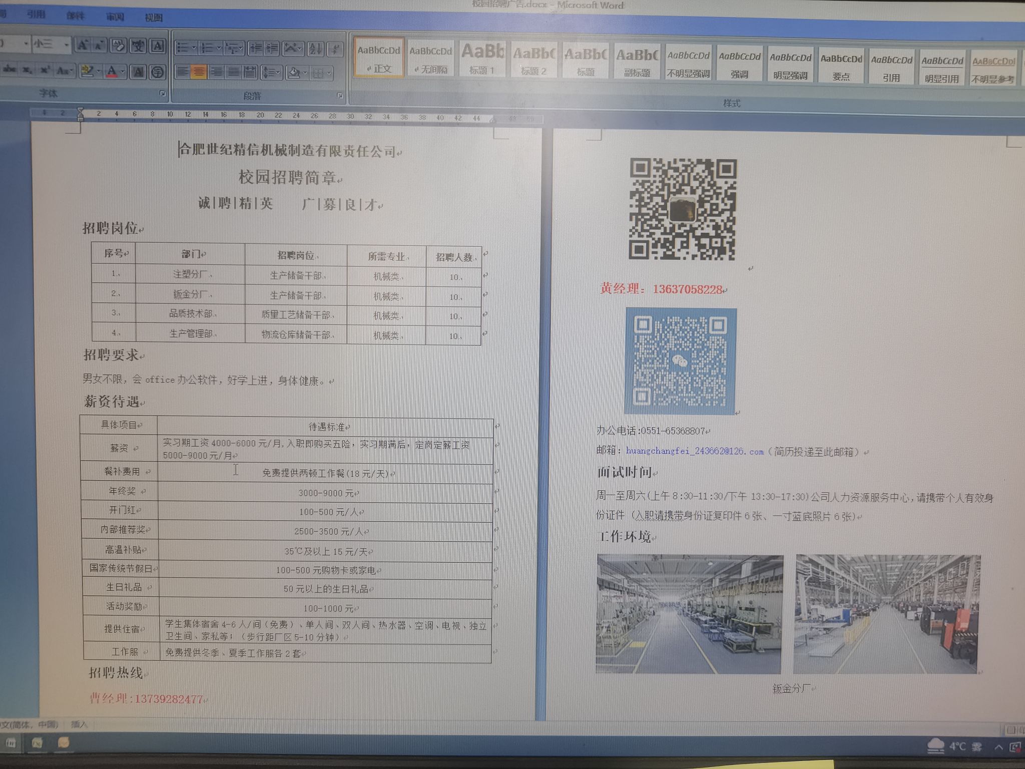Open the 视图 ribbon tab
This screenshot has width=1025, height=769.
pos(154,18)
